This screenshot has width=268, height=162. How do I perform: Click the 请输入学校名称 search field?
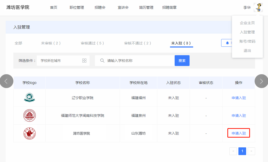pos(139,61)
